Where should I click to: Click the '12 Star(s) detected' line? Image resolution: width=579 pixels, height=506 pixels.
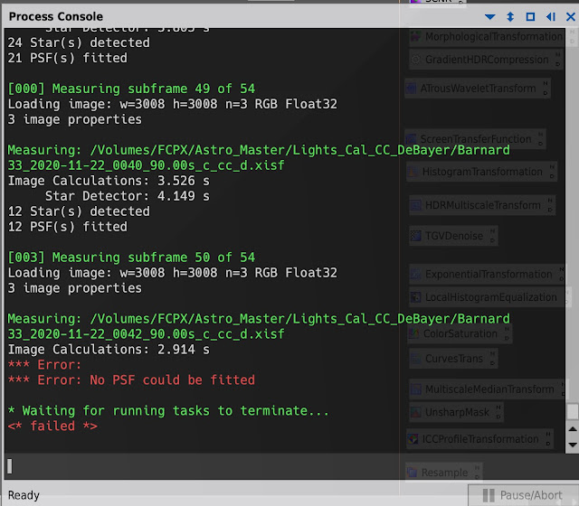(x=79, y=211)
